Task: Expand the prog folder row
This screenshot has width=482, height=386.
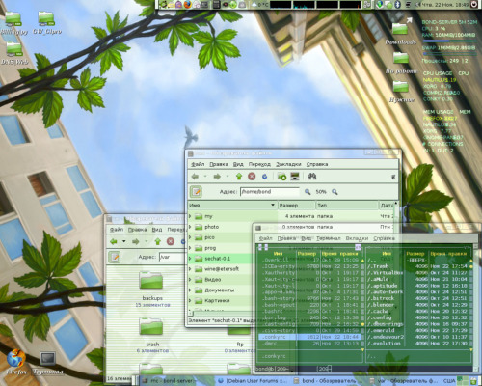Action: [191, 248]
